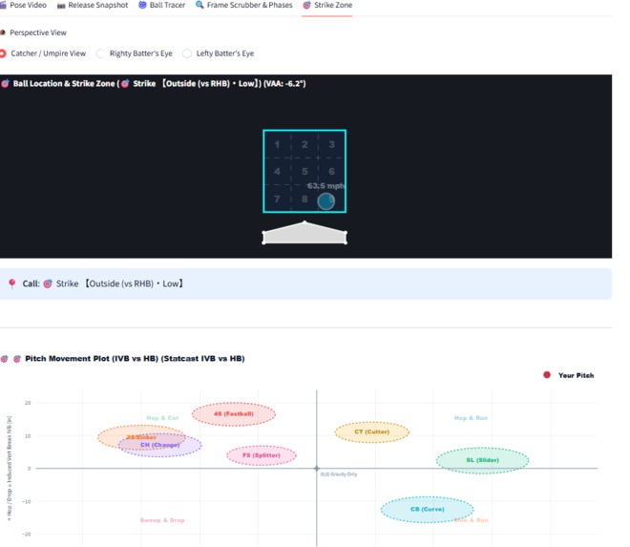Open the Pose Video tab
Screen dimensions: 630x547
click(x=24, y=5)
